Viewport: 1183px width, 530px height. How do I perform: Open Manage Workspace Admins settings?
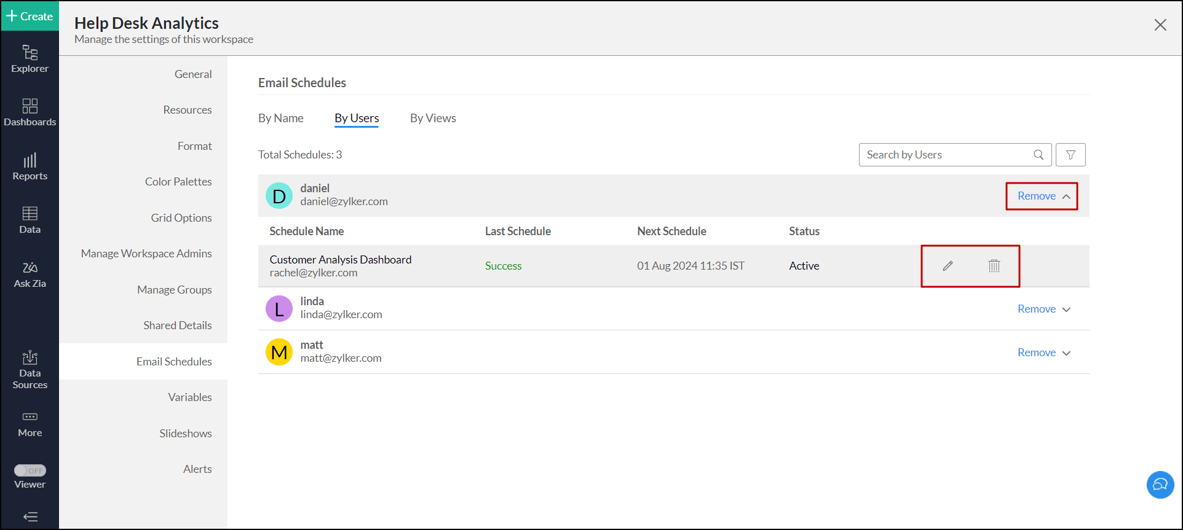[x=146, y=254]
